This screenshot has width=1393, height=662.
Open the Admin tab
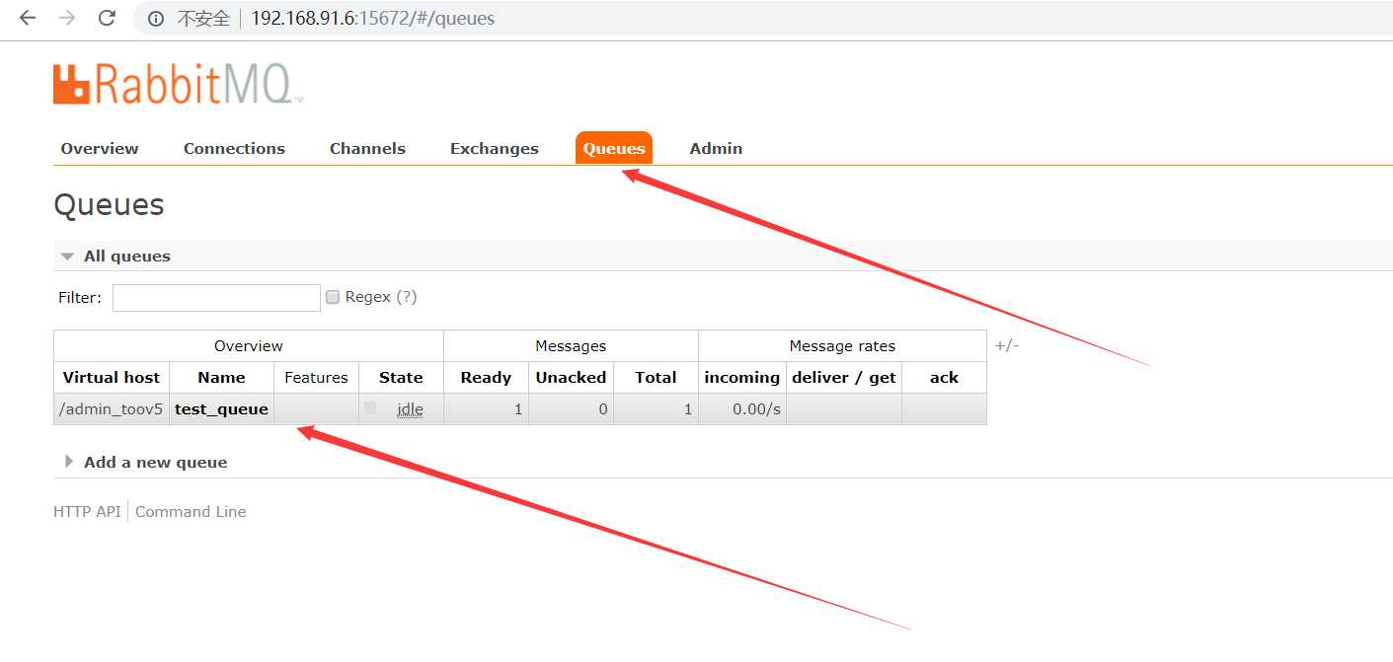[x=716, y=148]
